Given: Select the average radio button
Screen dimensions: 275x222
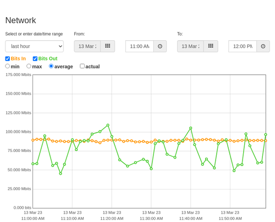Looking at the screenshot, I should pyautogui.click(x=51, y=66).
